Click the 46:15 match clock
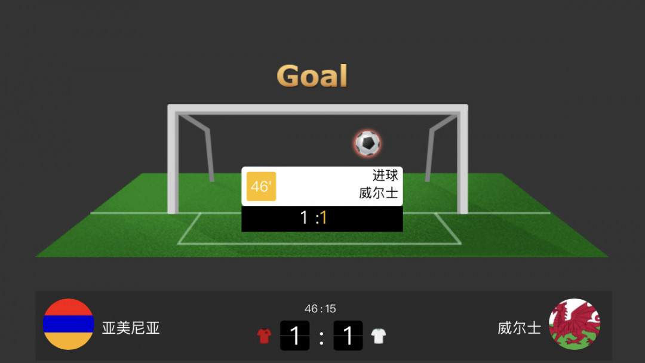Viewport: 645px width, 363px height. pyautogui.click(x=320, y=308)
